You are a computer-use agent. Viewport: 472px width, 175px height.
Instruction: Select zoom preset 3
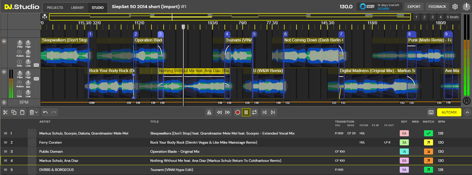(x=433, y=17)
